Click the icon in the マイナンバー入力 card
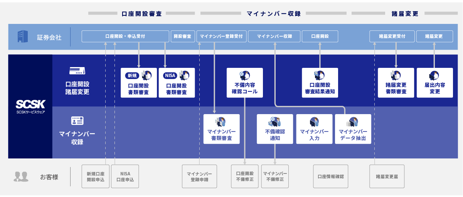The height and width of the screenshot is (197, 463). pyautogui.click(x=314, y=121)
